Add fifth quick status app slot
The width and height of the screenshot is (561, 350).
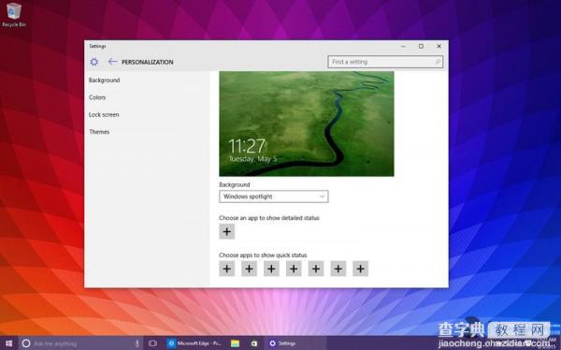(x=316, y=269)
